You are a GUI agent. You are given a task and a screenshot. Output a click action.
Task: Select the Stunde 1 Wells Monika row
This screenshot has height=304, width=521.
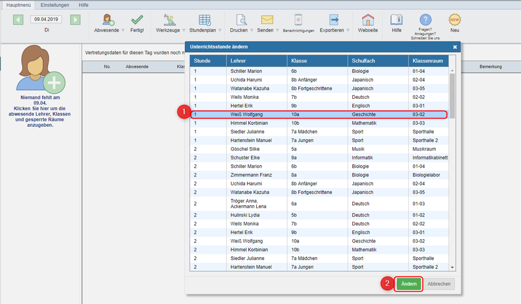(319, 97)
